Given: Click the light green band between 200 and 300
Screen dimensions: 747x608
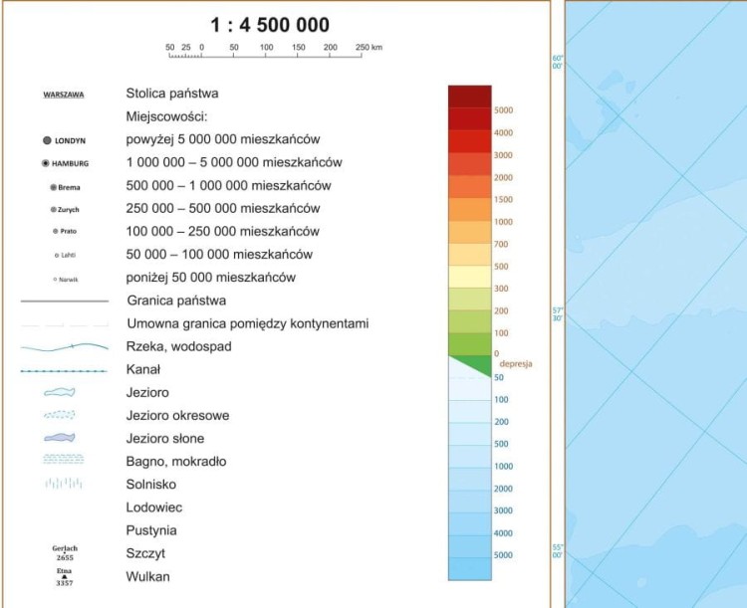Looking at the screenshot, I should (x=470, y=299).
